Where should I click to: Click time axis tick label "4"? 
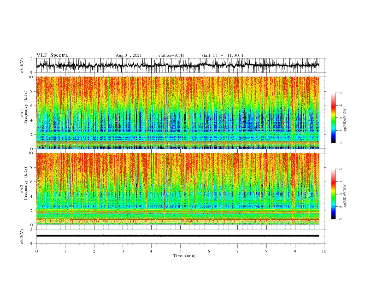click(151, 251)
